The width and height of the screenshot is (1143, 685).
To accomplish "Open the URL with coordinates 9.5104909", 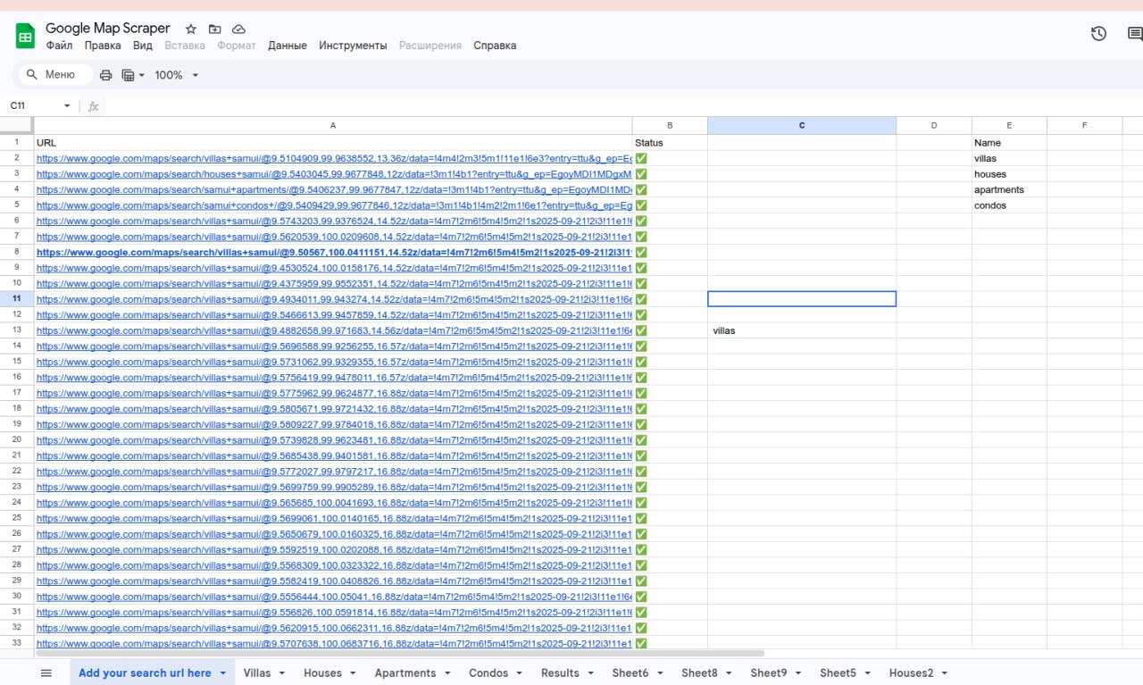I will [x=334, y=158].
